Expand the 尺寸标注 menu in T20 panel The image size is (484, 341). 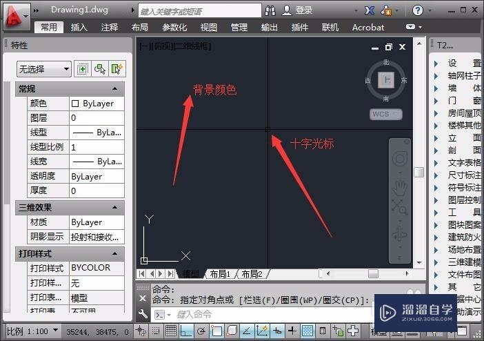pos(436,175)
